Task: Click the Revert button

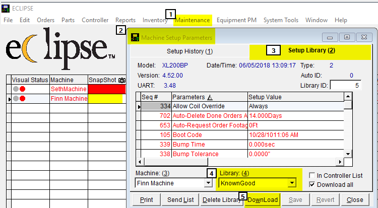Action: click(325, 200)
